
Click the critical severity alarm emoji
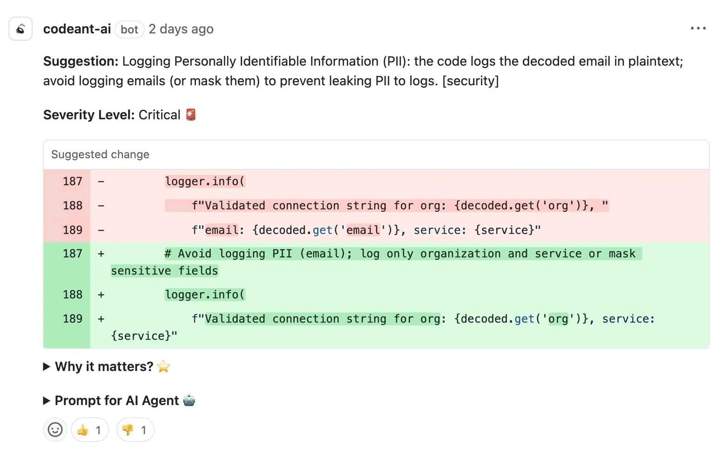tap(191, 114)
